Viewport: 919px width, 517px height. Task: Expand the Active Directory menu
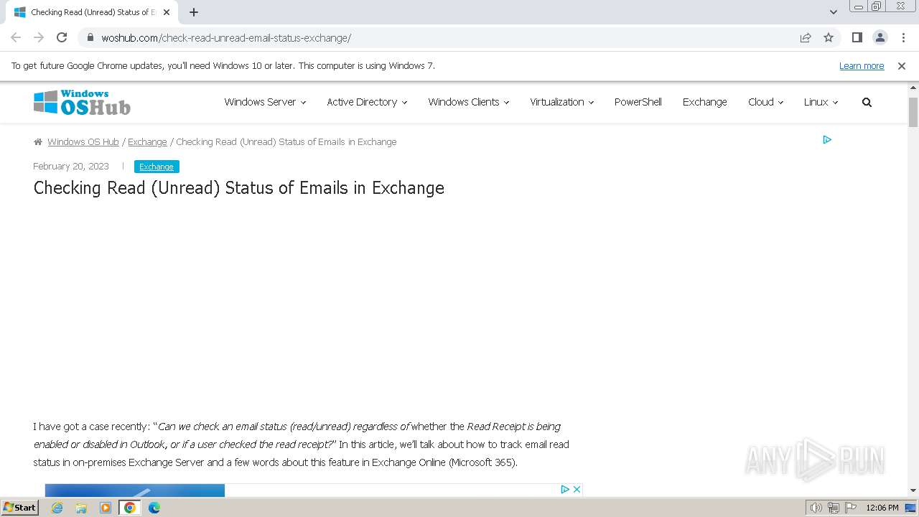[367, 102]
